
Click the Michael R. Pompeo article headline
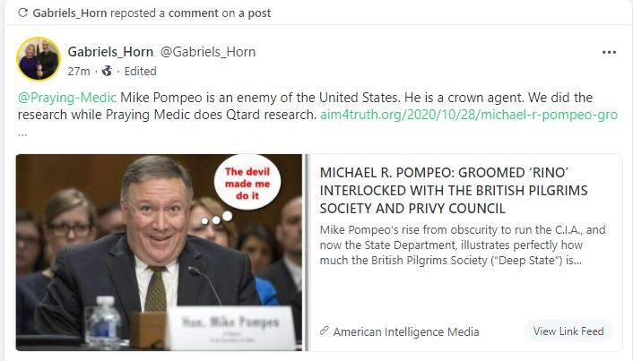(x=454, y=191)
